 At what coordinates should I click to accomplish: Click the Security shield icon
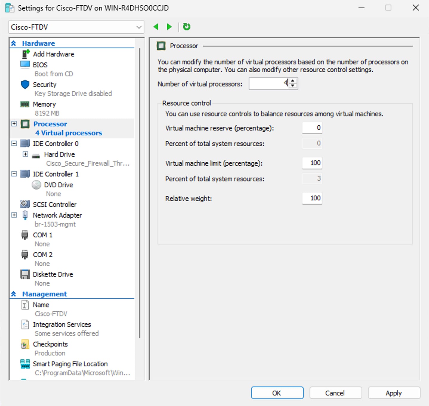pyautogui.click(x=25, y=84)
